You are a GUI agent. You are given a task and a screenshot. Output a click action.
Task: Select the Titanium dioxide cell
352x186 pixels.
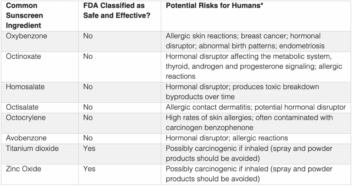(32, 148)
